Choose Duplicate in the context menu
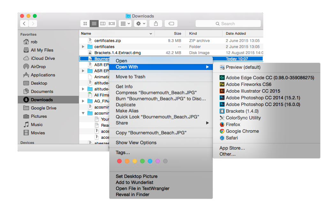 [161, 105]
